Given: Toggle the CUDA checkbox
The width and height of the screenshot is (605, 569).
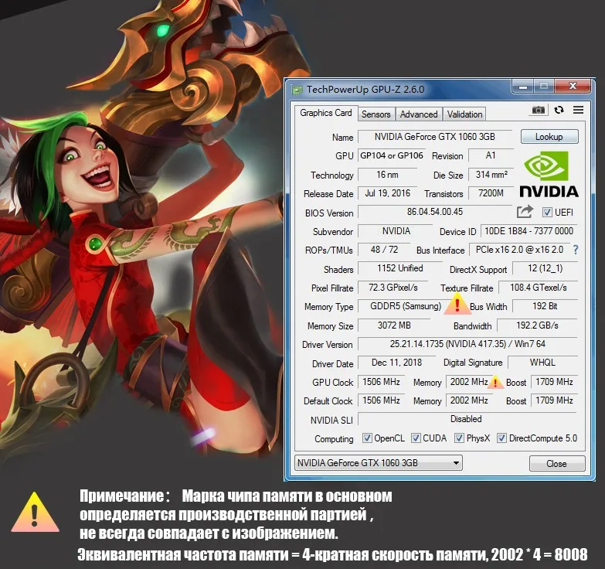Looking at the screenshot, I should click(416, 438).
